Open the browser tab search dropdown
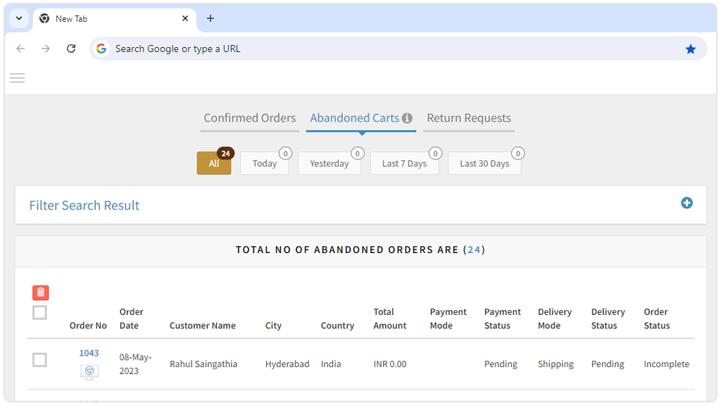This screenshot has height=405, width=721. (x=19, y=18)
